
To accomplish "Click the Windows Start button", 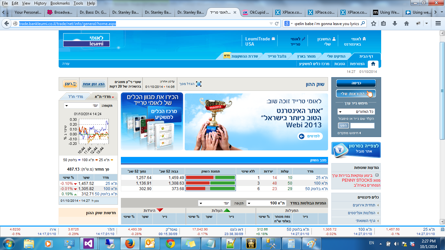I will (9, 243).
